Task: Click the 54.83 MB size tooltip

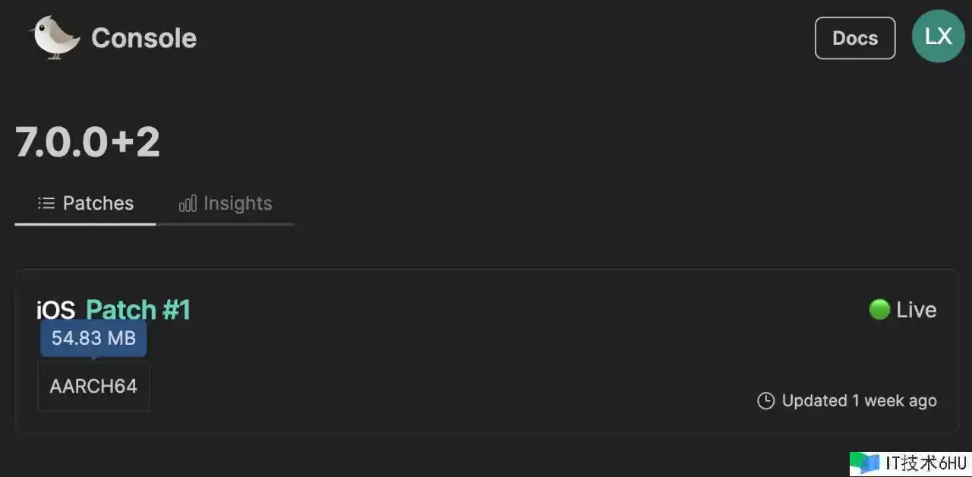Action: (93, 338)
